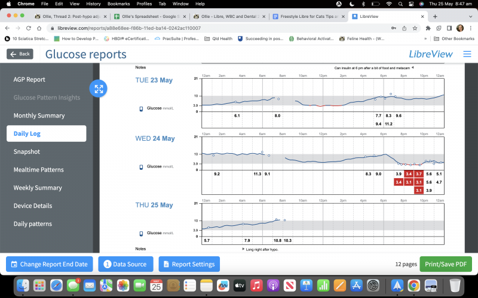This screenshot has height=298, width=478.
Task: Open Report Settings
Action: [x=188, y=264]
